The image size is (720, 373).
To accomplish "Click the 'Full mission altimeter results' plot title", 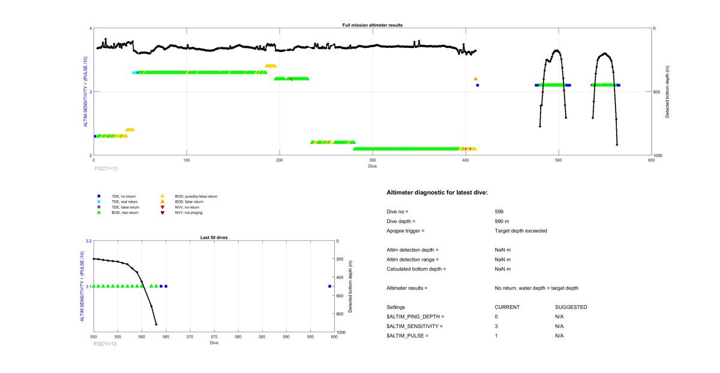I will coord(372,25).
